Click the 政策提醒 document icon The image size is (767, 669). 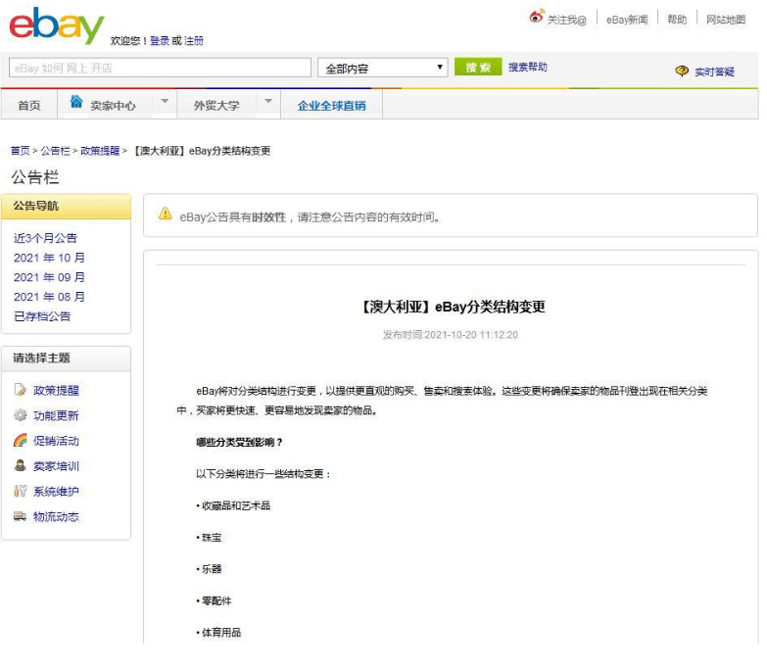(x=20, y=390)
